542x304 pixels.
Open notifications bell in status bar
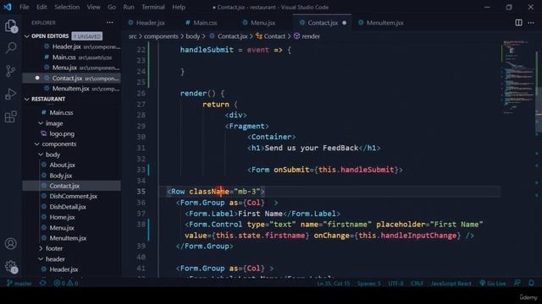[531, 284]
